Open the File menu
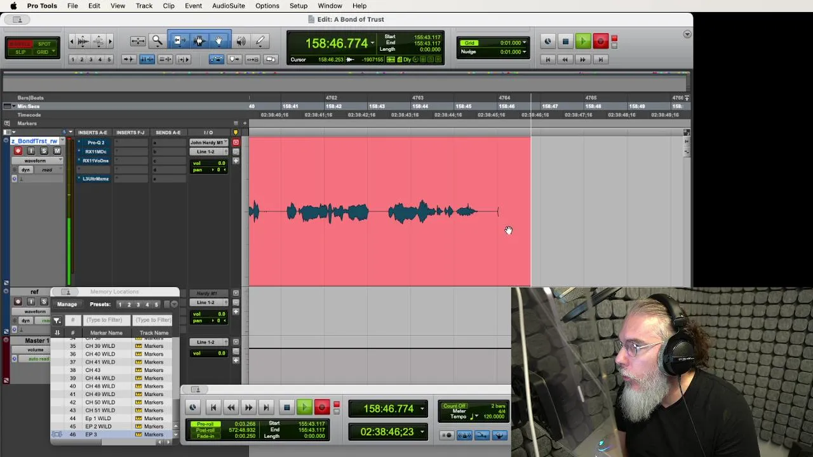Screen dimensions: 813x457 click(x=72, y=6)
